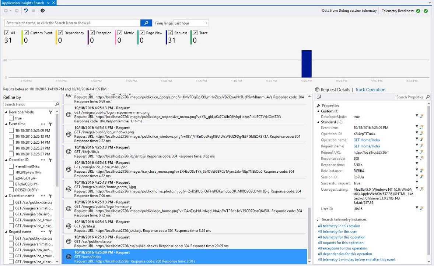
Task: Click the Operation name add-filter funnel icon
Action: tap(50, 196)
